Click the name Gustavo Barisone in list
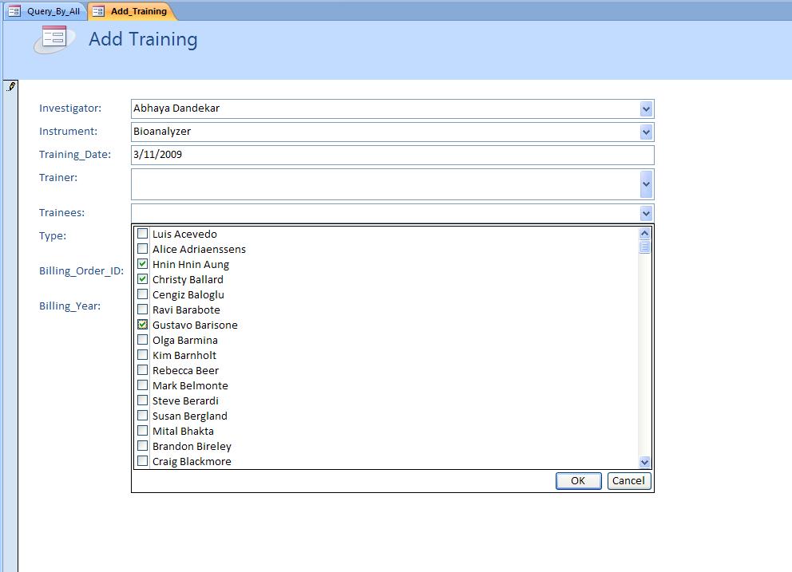Viewport: 792px width, 572px height. [195, 325]
